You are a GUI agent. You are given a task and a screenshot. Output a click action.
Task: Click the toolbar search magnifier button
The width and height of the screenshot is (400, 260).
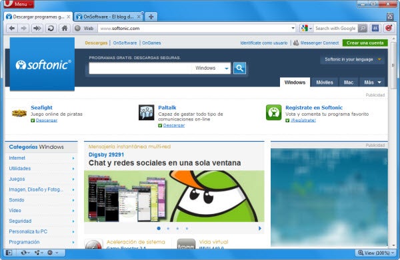tap(363, 28)
